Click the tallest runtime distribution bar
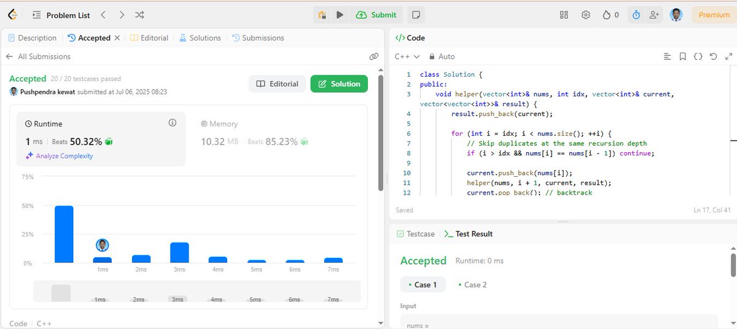Viewport: 737px width, 329px height. (64, 234)
